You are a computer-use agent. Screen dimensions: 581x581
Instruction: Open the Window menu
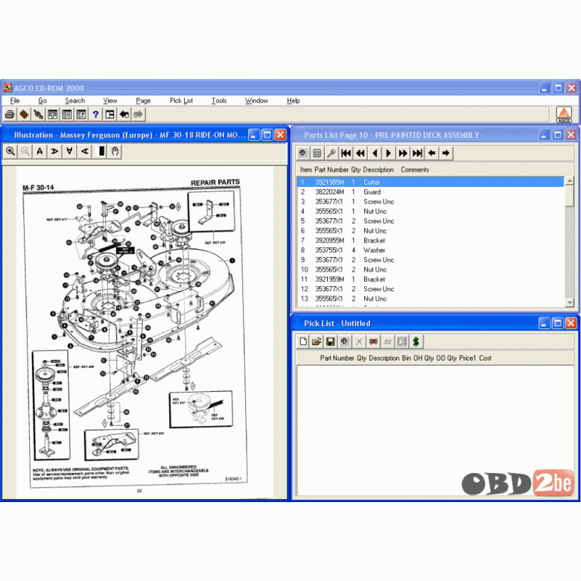point(256,101)
